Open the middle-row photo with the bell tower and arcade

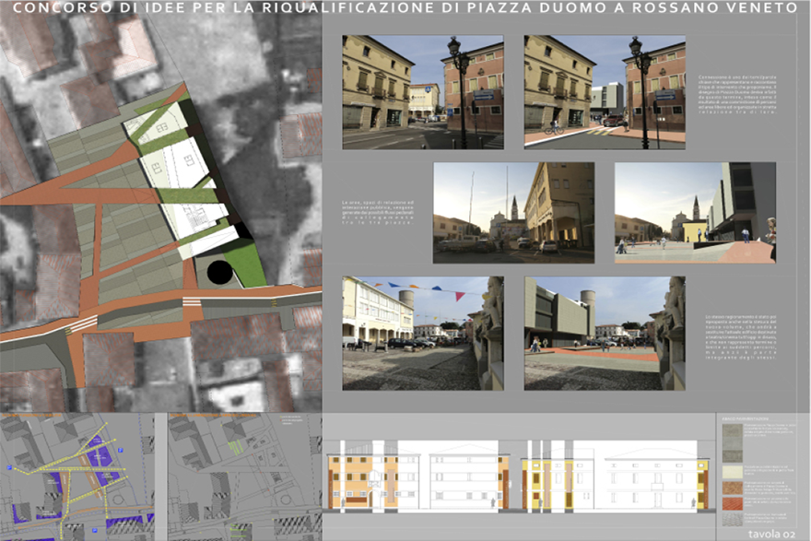513,213
